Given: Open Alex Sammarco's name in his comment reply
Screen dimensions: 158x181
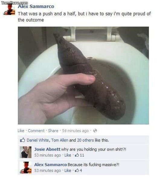Looking at the screenshot, I should click(x=51, y=165).
